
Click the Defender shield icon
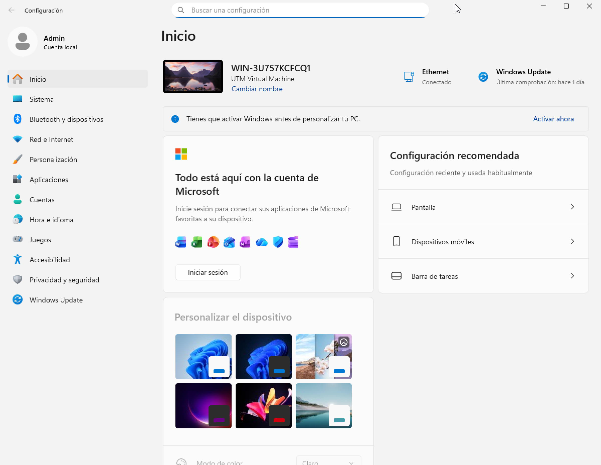tap(277, 242)
